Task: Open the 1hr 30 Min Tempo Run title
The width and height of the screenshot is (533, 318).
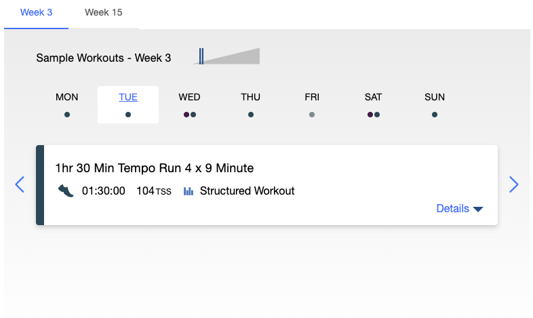Action: pyautogui.click(x=155, y=168)
